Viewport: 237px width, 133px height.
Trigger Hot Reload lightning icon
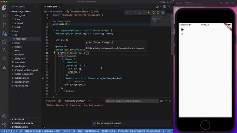pos(149,13)
